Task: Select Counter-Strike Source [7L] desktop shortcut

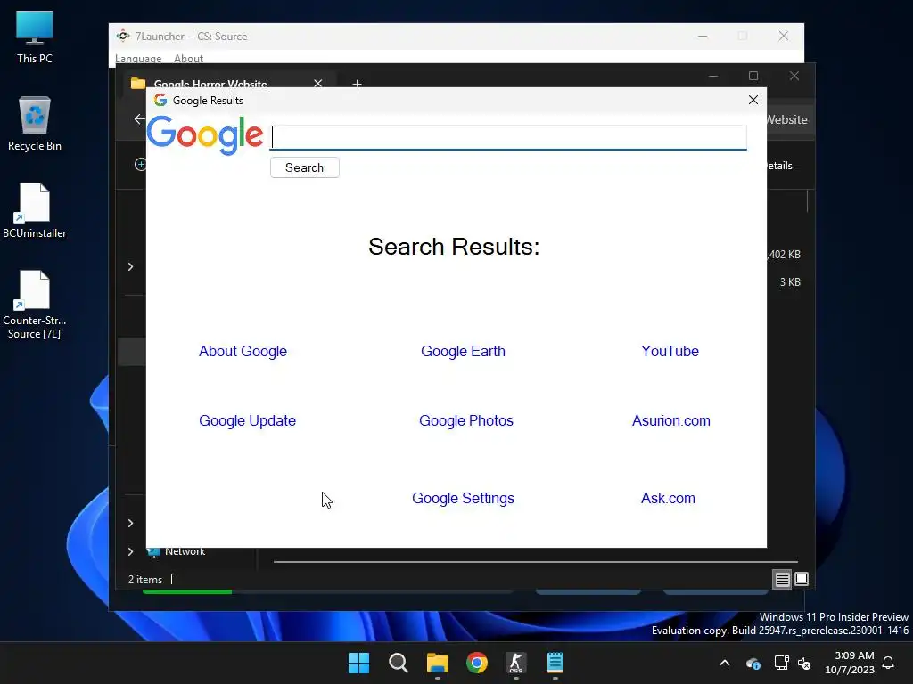Action: pyautogui.click(x=35, y=305)
